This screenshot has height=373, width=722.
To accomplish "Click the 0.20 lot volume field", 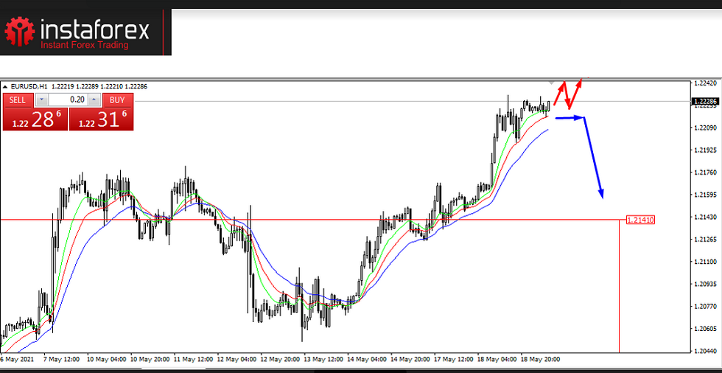I will 68,100.
